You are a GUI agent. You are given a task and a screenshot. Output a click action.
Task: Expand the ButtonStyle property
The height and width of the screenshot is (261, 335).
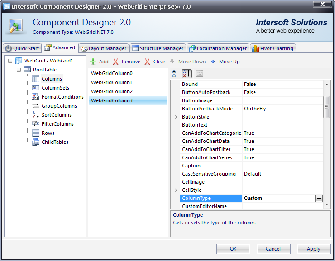(x=176, y=117)
